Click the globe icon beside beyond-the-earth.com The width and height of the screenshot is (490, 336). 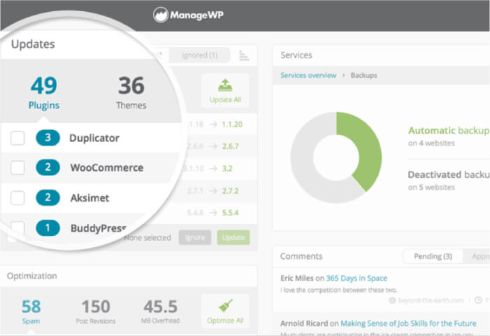392,300
